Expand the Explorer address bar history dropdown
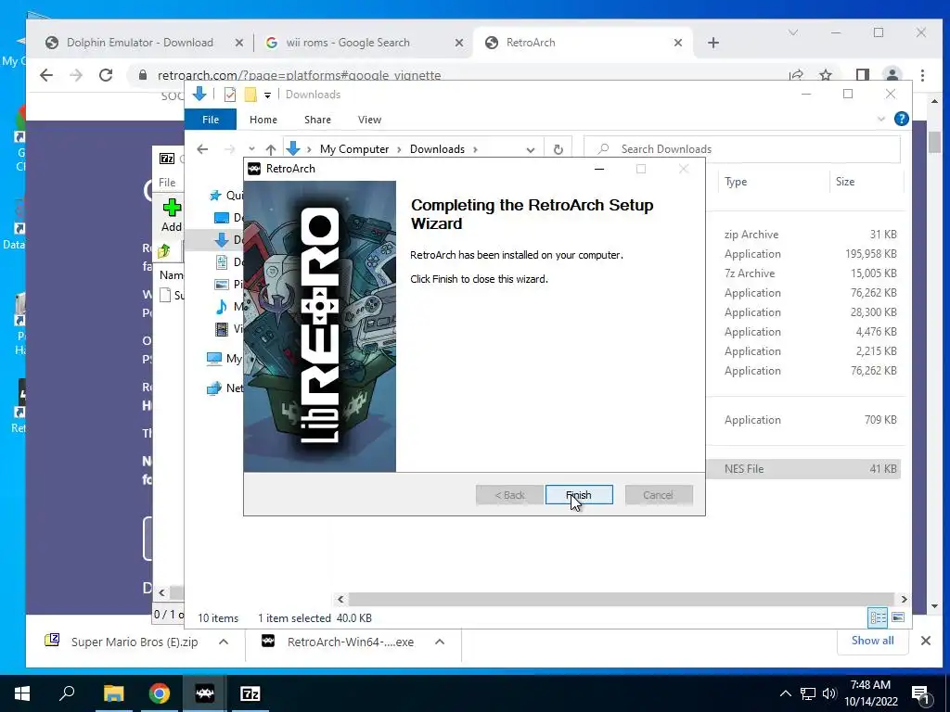The width and height of the screenshot is (950, 712). click(530, 149)
